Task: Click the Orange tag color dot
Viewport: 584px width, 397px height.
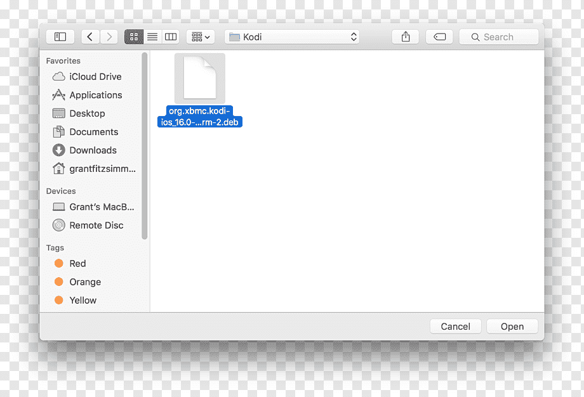Action: pos(59,282)
